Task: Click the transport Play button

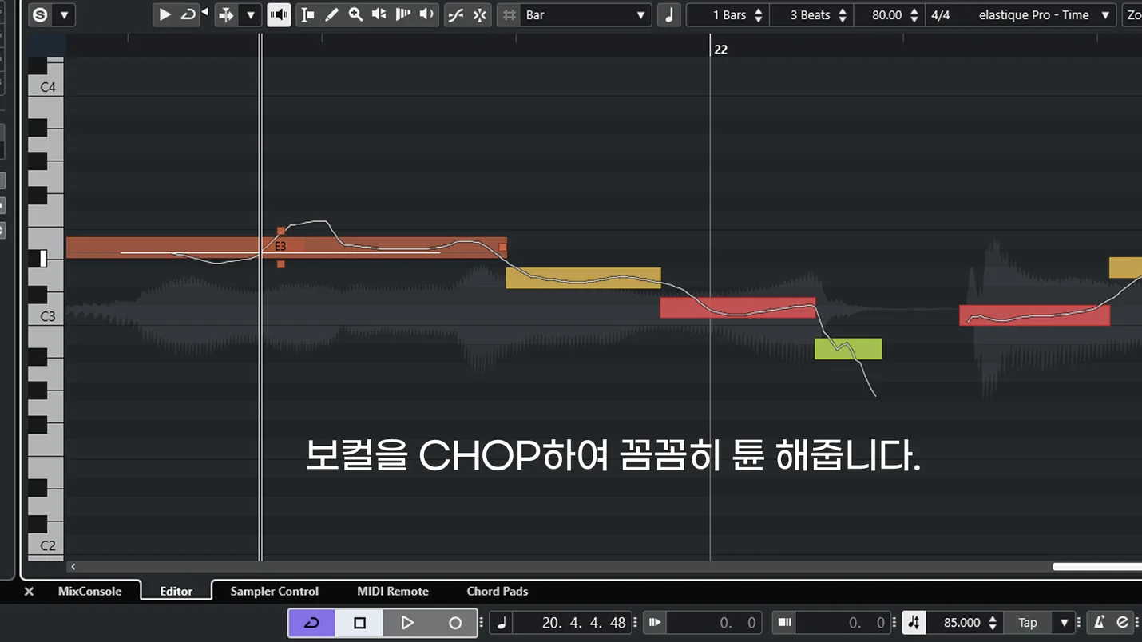Action: 407,623
